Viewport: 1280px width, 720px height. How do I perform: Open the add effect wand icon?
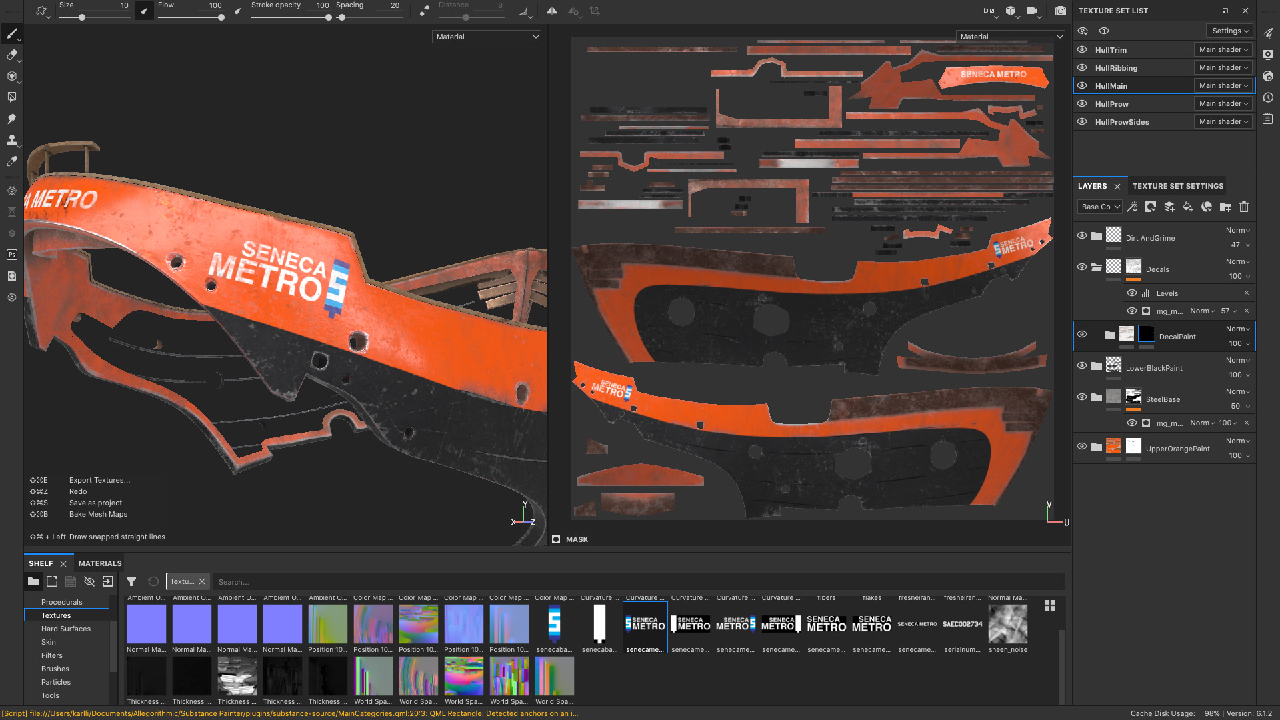click(x=1132, y=207)
